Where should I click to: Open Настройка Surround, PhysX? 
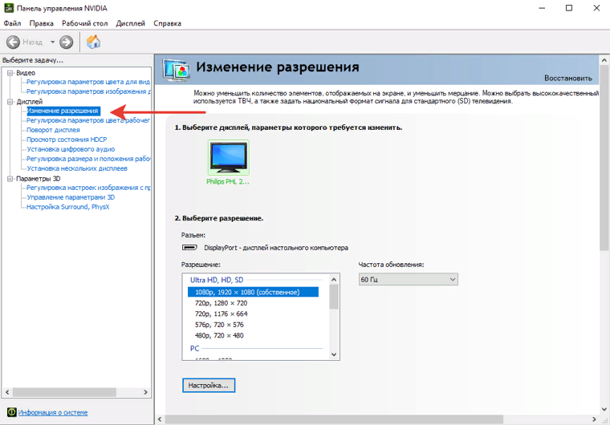[x=67, y=207]
